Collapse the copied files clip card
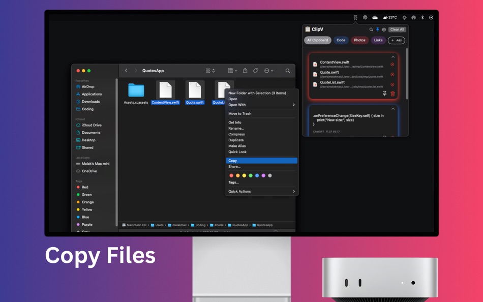The width and height of the screenshot is (483, 302). coord(393,57)
